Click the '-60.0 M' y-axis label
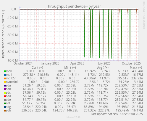The height and width of the screenshot is (121, 147). point(12,60)
